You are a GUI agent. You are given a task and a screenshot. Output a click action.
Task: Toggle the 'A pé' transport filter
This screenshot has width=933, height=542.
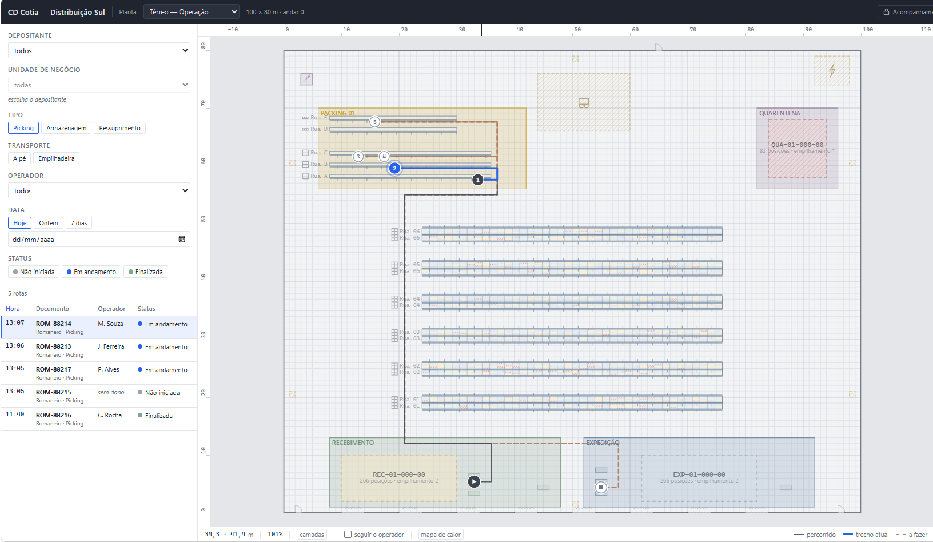tap(19, 158)
